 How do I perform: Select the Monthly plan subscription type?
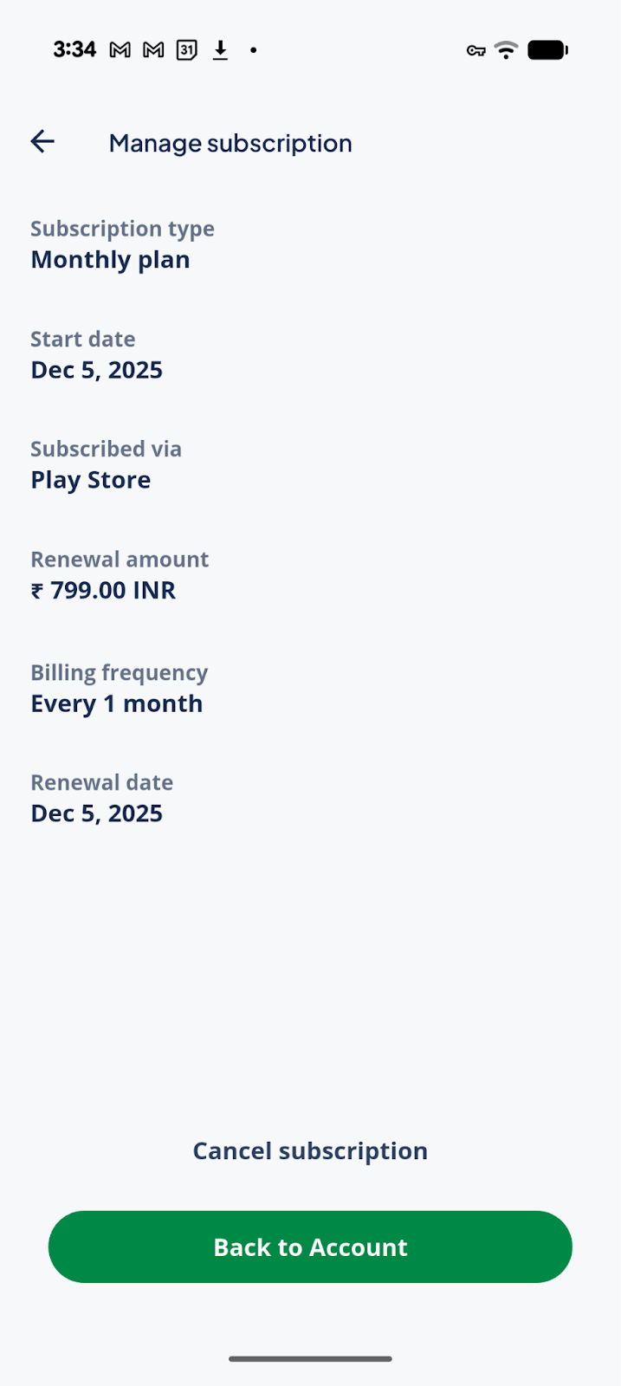(110, 260)
